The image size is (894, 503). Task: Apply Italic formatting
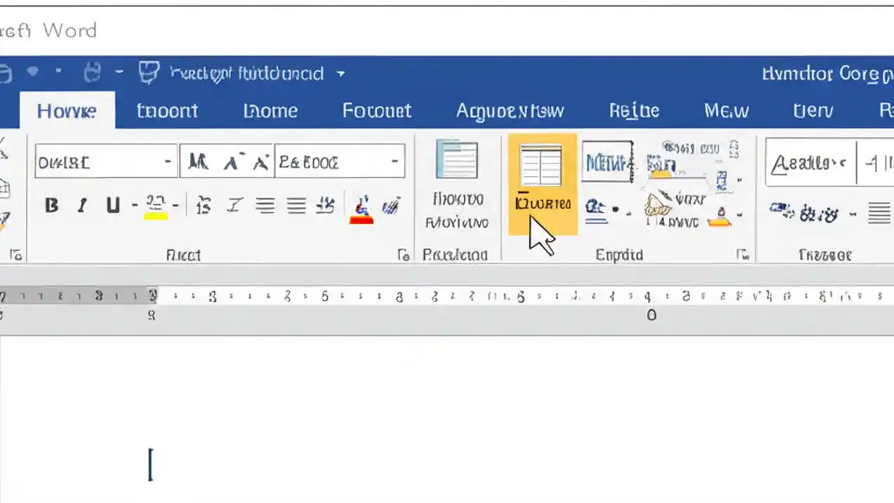[81, 205]
